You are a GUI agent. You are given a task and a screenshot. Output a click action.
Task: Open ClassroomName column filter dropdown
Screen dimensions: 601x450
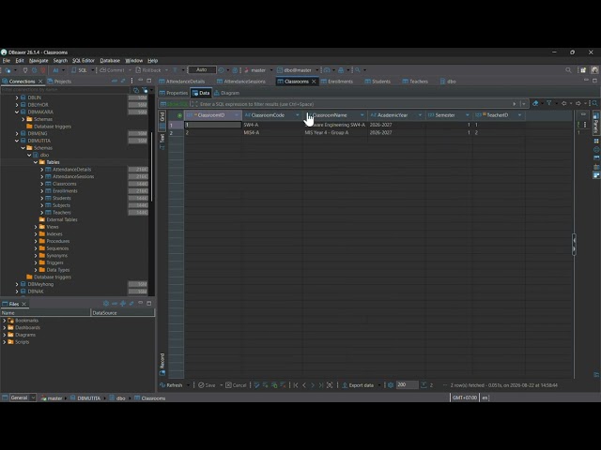[362, 115]
